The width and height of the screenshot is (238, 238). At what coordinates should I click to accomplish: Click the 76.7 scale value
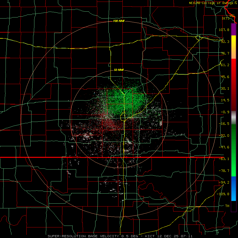pyautogui.click(x=225, y=53)
